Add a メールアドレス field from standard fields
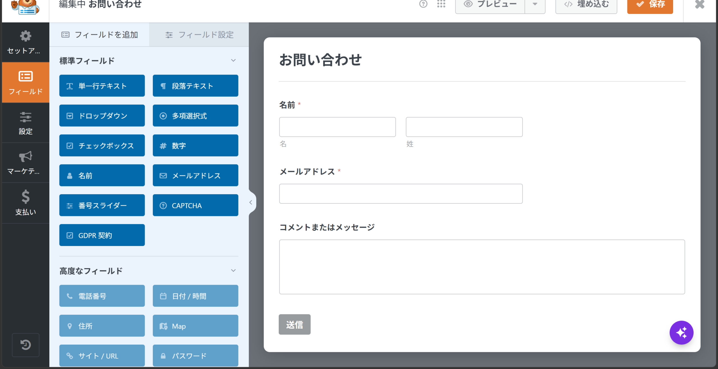Screen dimensions: 718x369 pyautogui.click(x=195, y=175)
